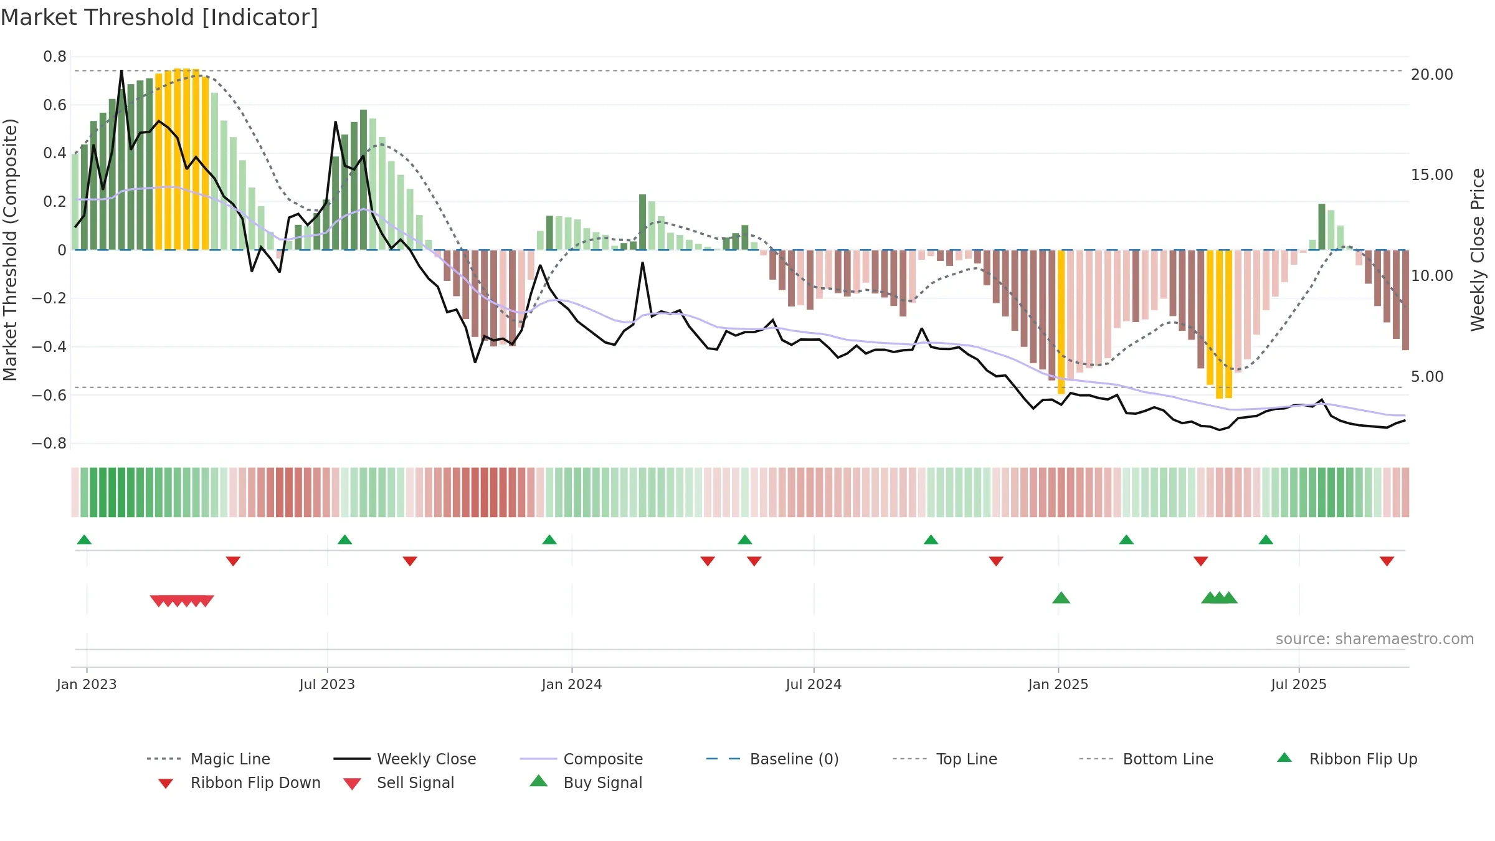Toggle the Sell Signal legend entry
This screenshot has height=841, width=1495.
(x=399, y=783)
